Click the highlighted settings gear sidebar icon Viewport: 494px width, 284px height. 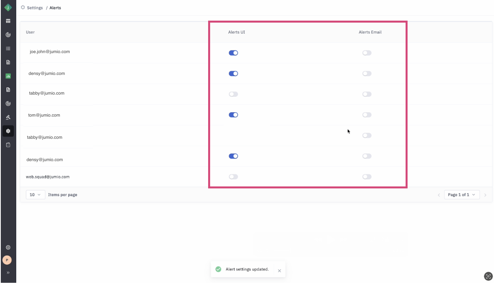[8, 131]
